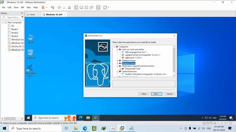Click host Wi-Fi network tray icon
This screenshot has width=236, height=132.
coord(199,128)
